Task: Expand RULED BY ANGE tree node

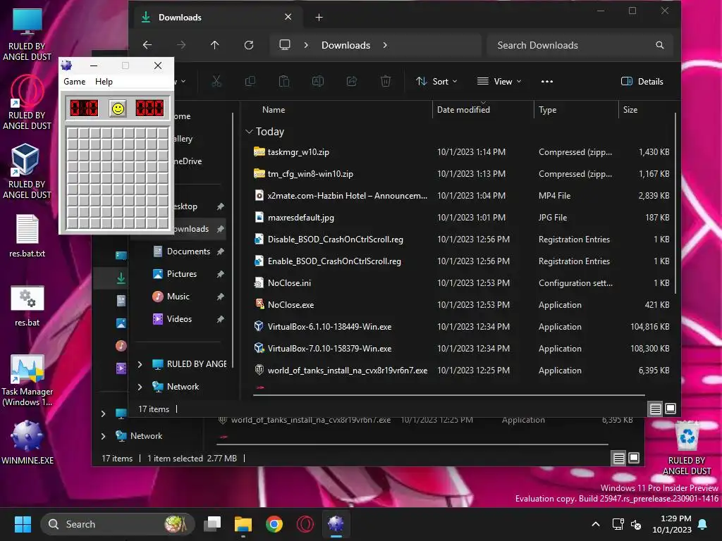Action: coord(140,364)
